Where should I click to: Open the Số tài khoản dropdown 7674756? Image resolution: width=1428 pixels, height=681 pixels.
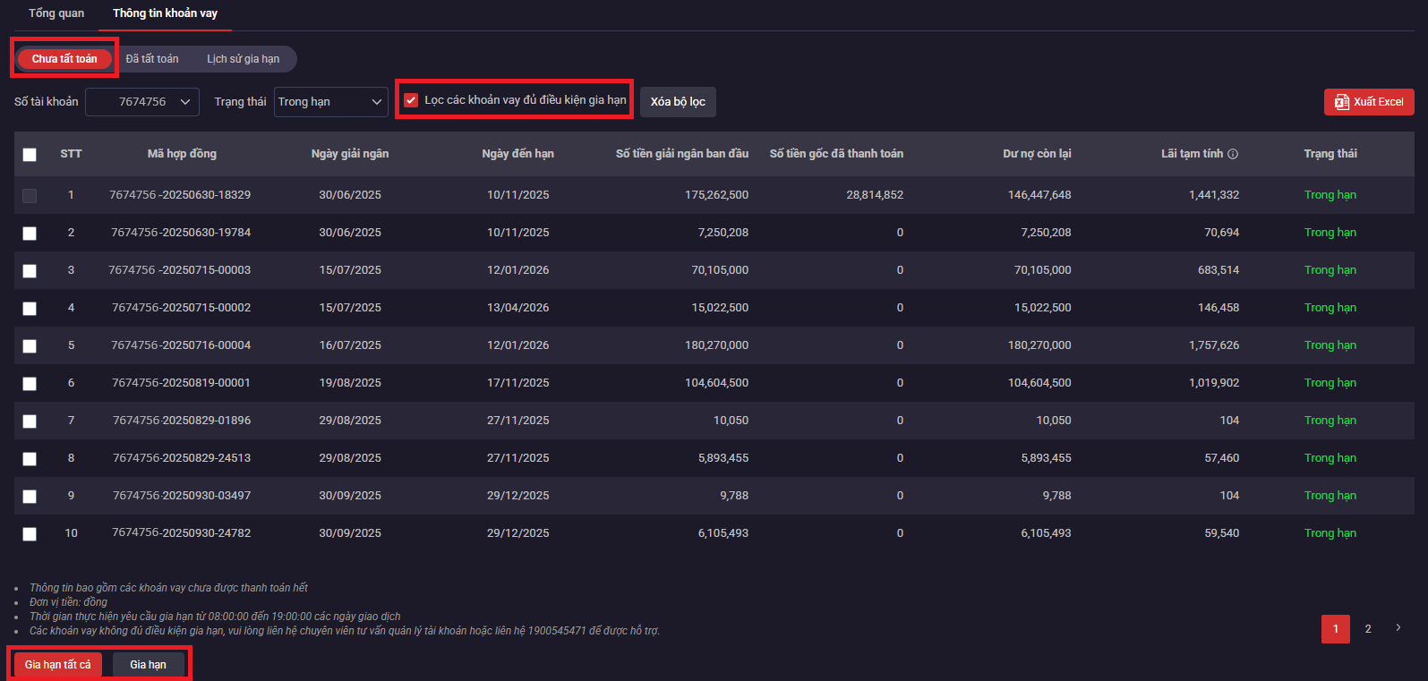[142, 102]
